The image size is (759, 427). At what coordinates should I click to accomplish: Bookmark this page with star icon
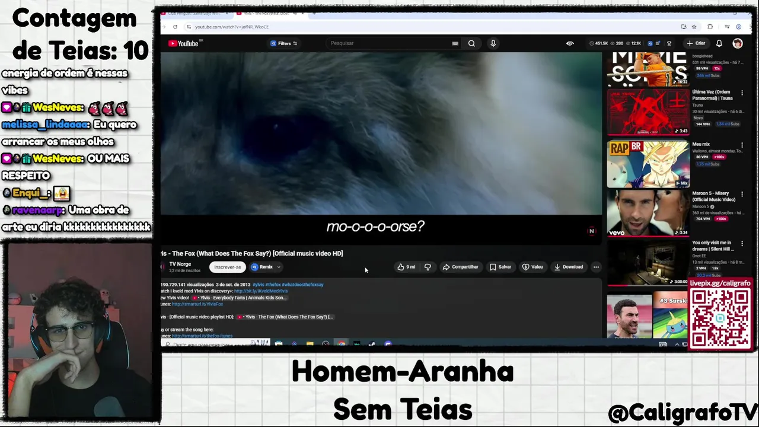coord(694,27)
